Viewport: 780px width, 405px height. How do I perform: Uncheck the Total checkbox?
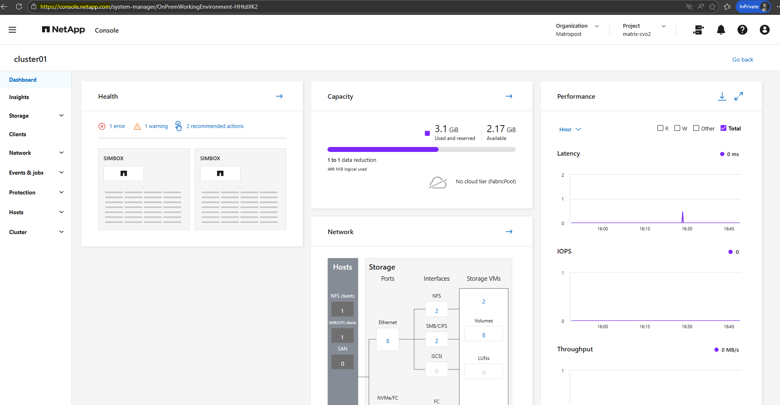click(723, 128)
